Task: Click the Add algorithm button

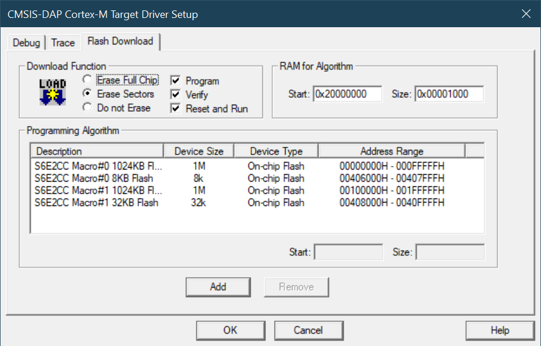Action: tap(218, 287)
